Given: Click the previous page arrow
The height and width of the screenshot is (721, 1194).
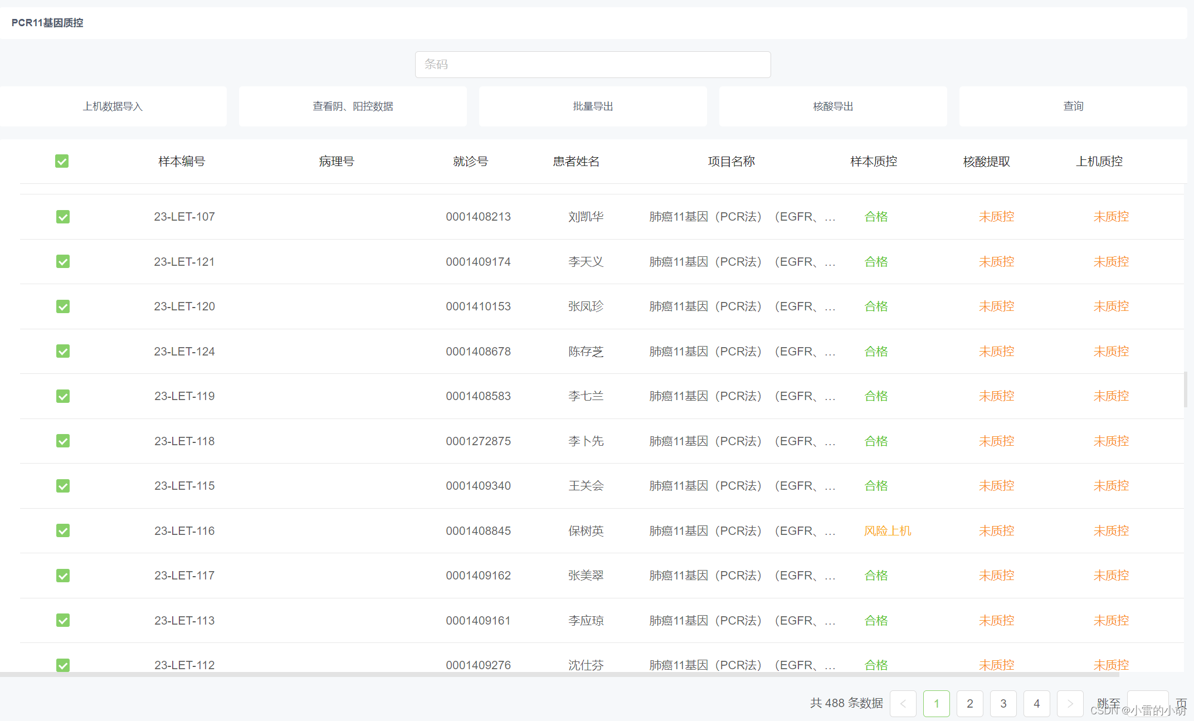Looking at the screenshot, I should [903, 703].
